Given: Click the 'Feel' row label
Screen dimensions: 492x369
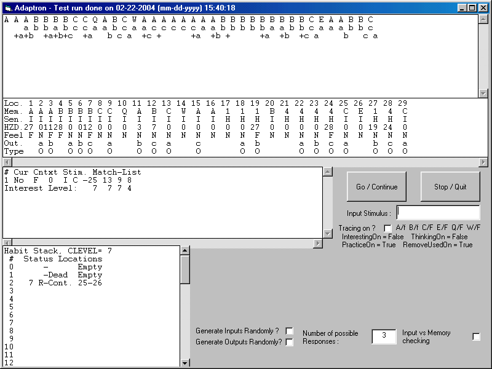Looking at the screenshot, I should (14, 135).
